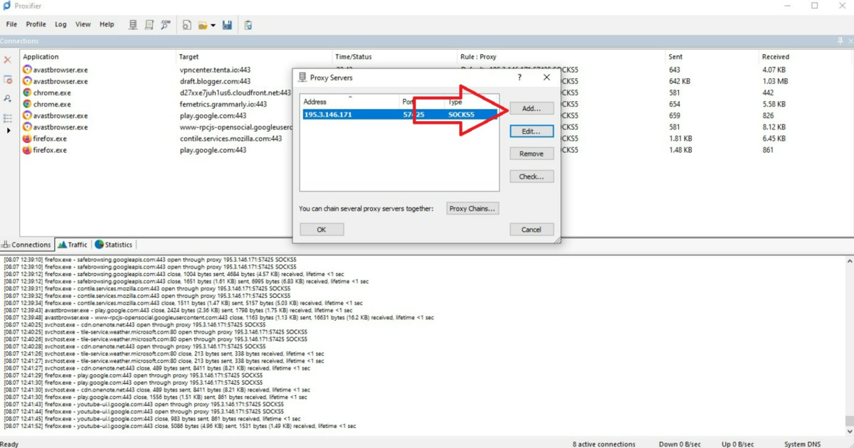Click the Name Resolution Through Proxy icon
Screen dimensions: 854x448
pos(165,25)
